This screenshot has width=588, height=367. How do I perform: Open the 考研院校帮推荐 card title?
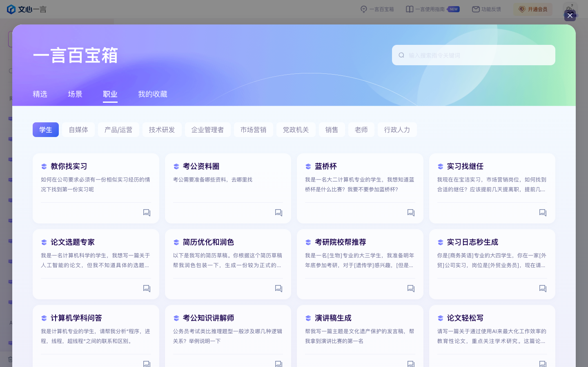341,242
